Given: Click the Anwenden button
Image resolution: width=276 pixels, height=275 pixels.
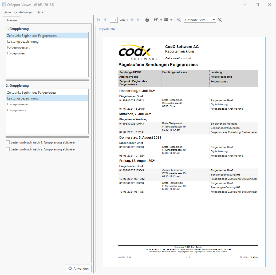Looking at the screenshot, I should (78, 268).
